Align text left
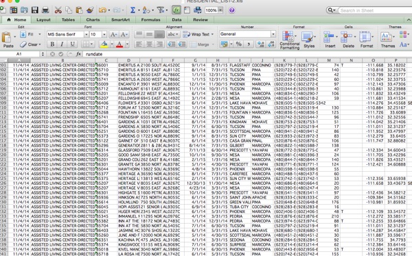Screen dimensions: 412x256 (x=139, y=44)
